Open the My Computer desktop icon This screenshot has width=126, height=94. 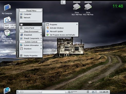(7, 7)
